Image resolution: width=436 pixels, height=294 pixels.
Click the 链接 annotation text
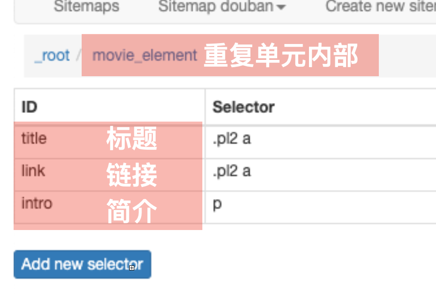click(132, 175)
